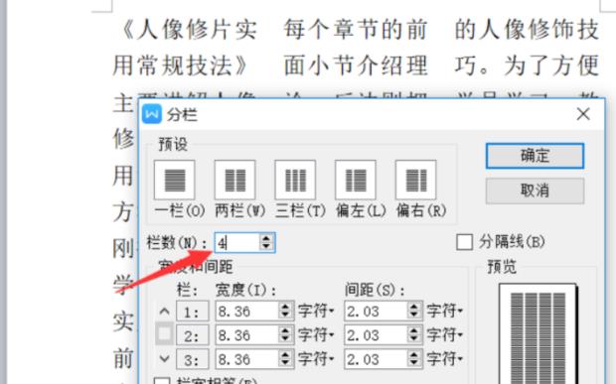616x384 pixels.
Task: Click the WPS logo icon in 分栏 title bar
Action: 152,114
